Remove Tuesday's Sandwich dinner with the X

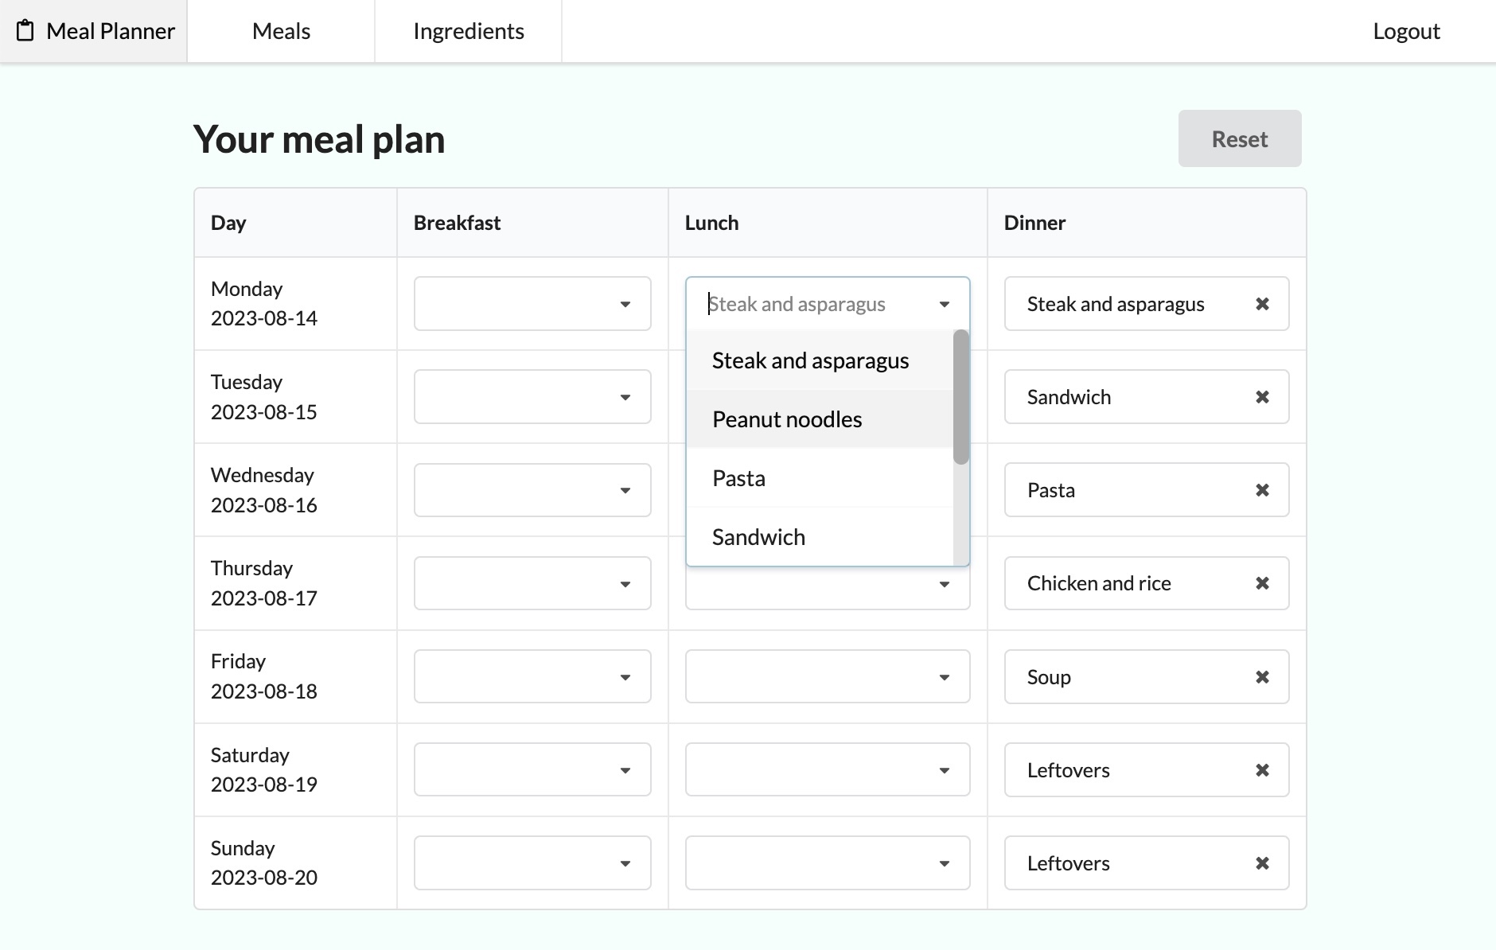pos(1262,397)
